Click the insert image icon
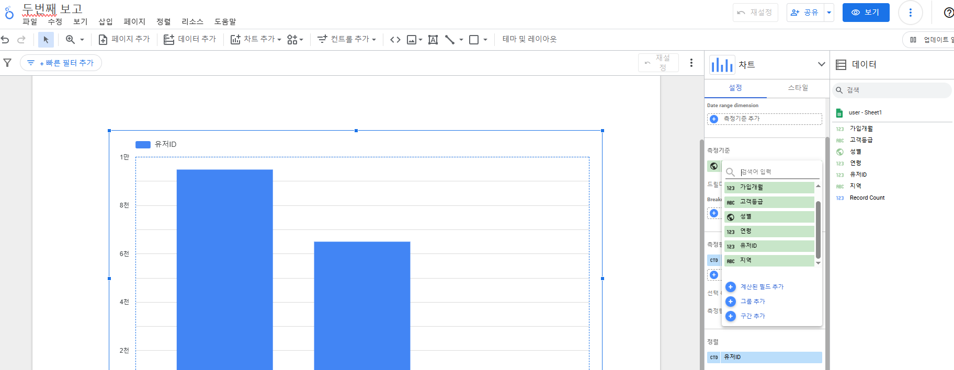 click(x=412, y=40)
